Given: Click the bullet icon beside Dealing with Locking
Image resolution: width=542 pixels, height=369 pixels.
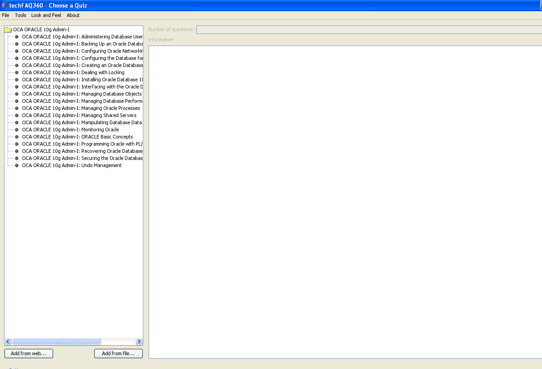Looking at the screenshot, I should pyautogui.click(x=17, y=72).
